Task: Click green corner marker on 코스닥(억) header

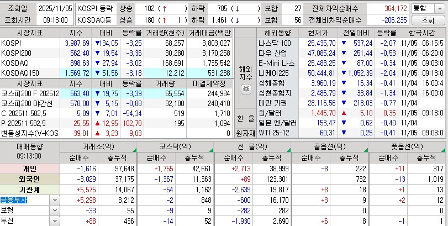Action: pyautogui.click(x=212, y=150)
